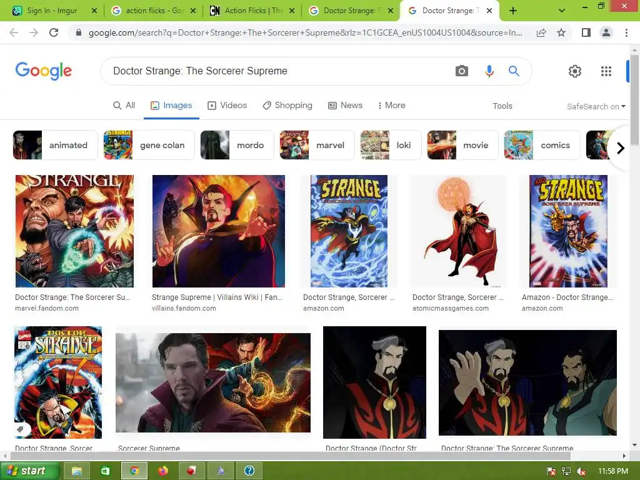This screenshot has height=480, width=640.
Task: Open the Google apps grid
Action: tap(606, 71)
